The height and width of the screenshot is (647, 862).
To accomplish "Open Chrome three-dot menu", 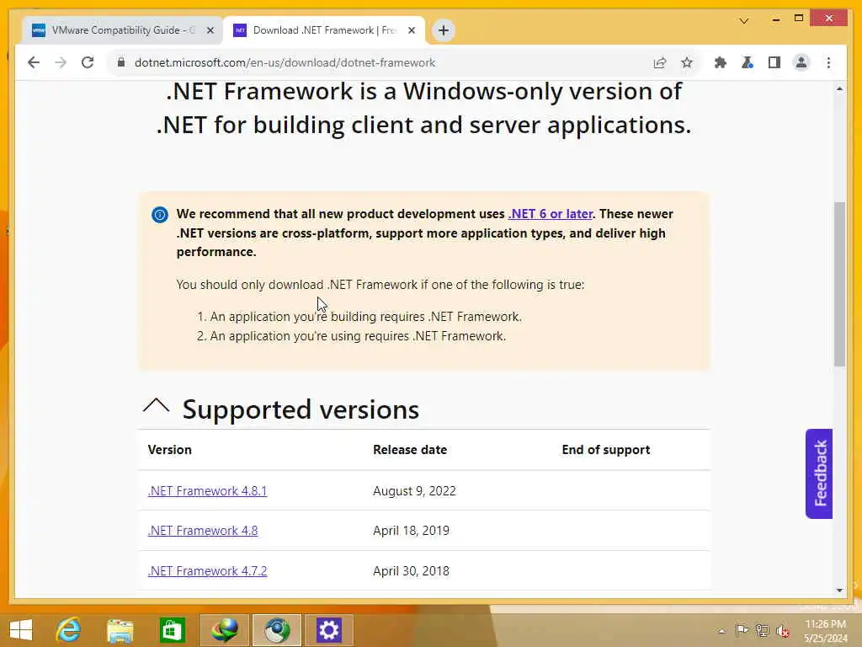I will 828,62.
